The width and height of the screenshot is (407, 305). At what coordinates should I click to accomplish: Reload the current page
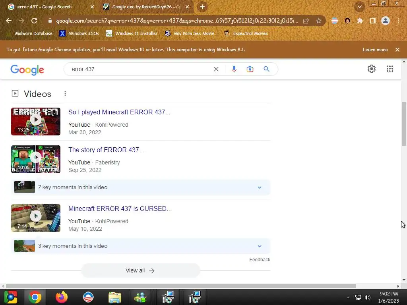coord(34,21)
